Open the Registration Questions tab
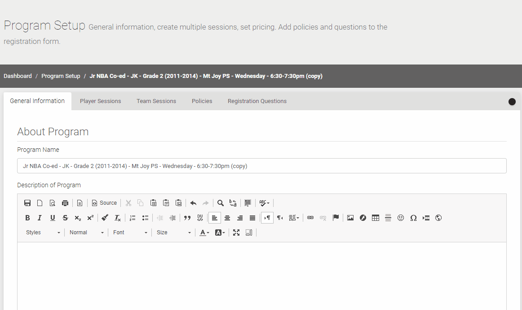Image resolution: width=522 pixels, height=310 pixels. pos(257,101)
